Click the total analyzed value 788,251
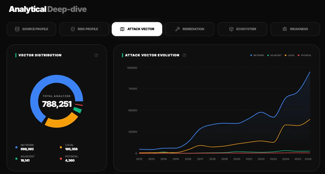 coord(57,104)
